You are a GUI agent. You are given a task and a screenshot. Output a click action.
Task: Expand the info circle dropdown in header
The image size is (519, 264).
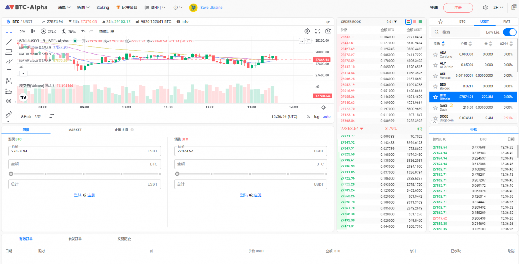tap(178, 8)
